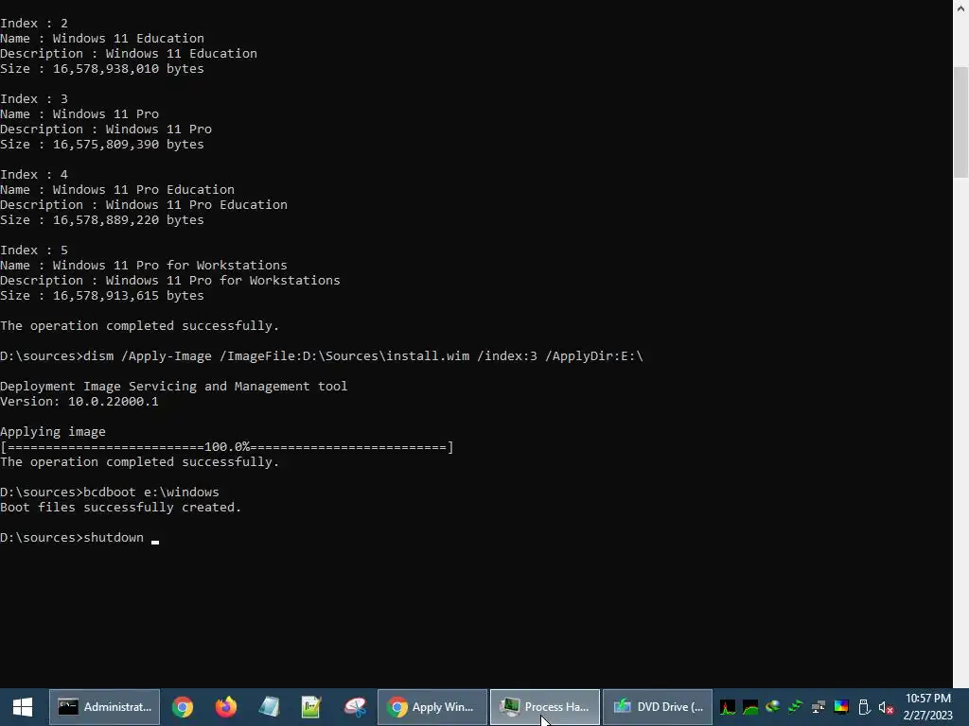Launch pinned Google Chrome from taskbar
The height and width of the screenshot is (726, 969).
tap(183, 707)
